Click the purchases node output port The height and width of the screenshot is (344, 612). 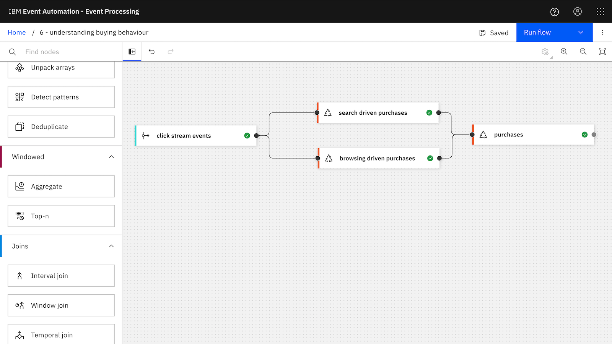(x=594, y=135)
